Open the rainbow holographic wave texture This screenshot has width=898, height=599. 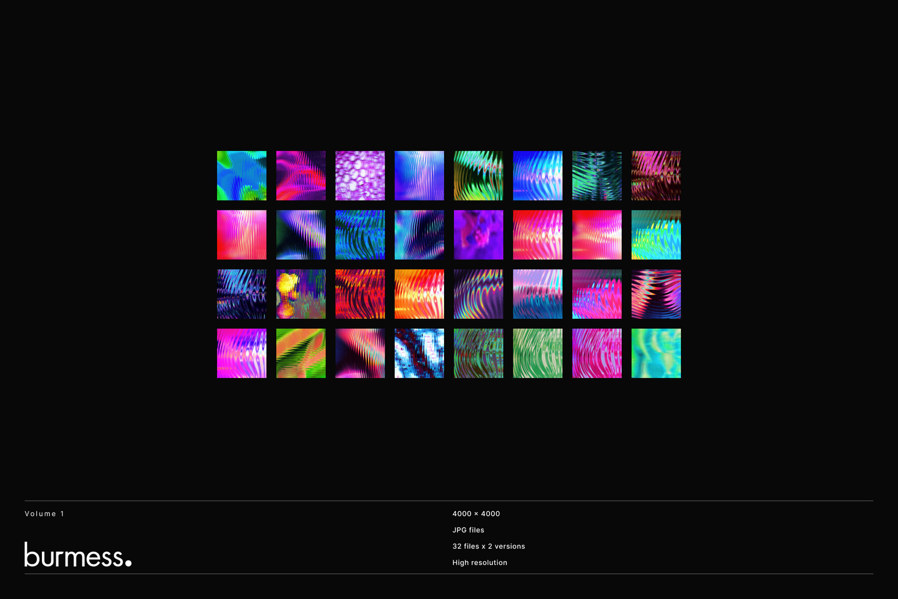(x=656, y=234)
